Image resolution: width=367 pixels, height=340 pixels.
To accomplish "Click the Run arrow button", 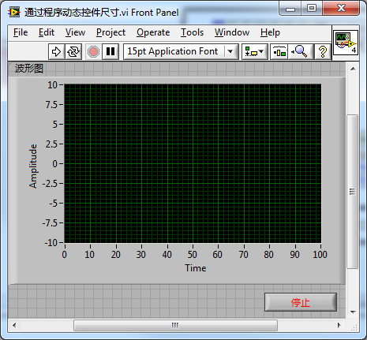I will tap(56, 51).
